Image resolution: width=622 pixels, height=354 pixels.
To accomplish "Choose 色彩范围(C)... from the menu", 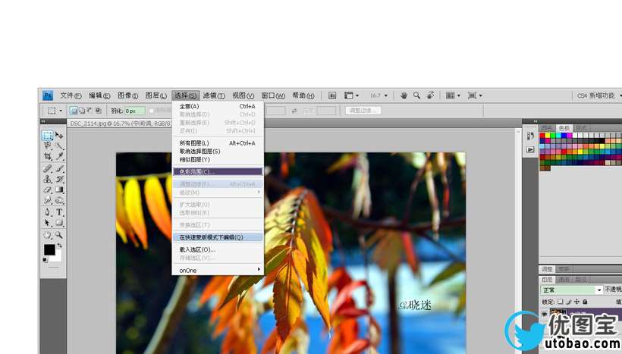I will tap(218, 171).
